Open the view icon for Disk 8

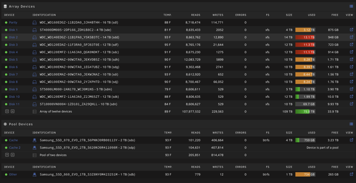[351, 81]
